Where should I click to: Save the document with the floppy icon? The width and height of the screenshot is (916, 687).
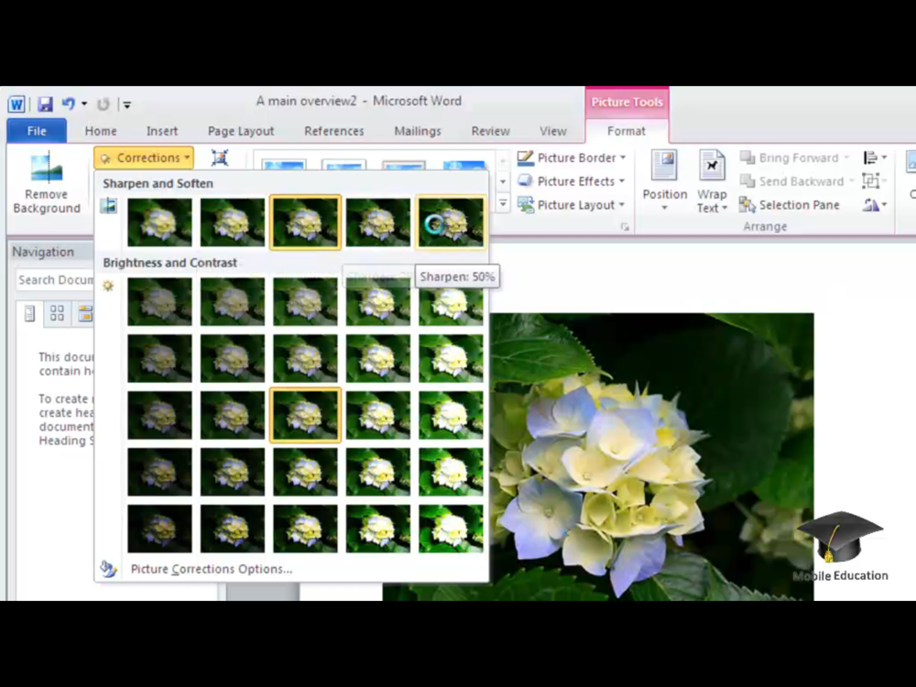[45, 104]
